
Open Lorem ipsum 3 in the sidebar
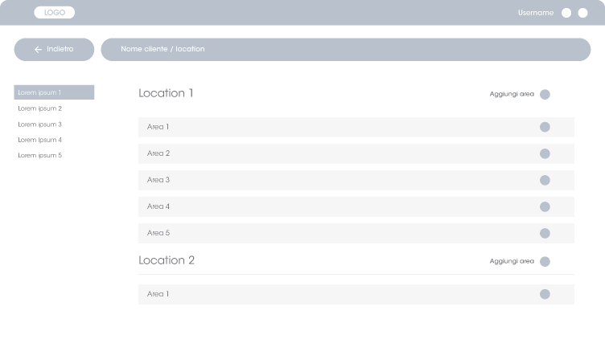click(40, 125)
